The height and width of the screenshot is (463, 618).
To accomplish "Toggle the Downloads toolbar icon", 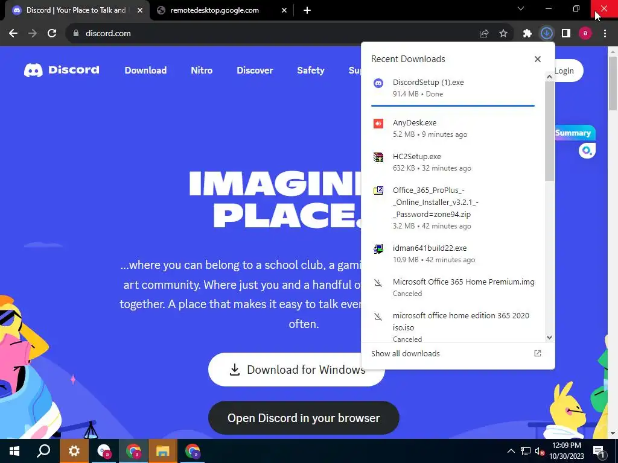I will (x=547, y=34).
